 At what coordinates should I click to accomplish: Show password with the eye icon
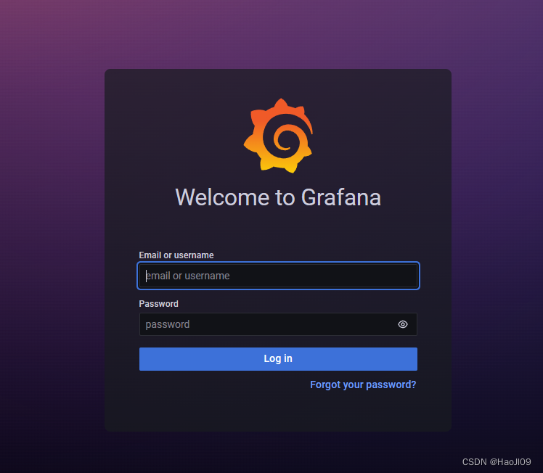click(x=402, y=324)
